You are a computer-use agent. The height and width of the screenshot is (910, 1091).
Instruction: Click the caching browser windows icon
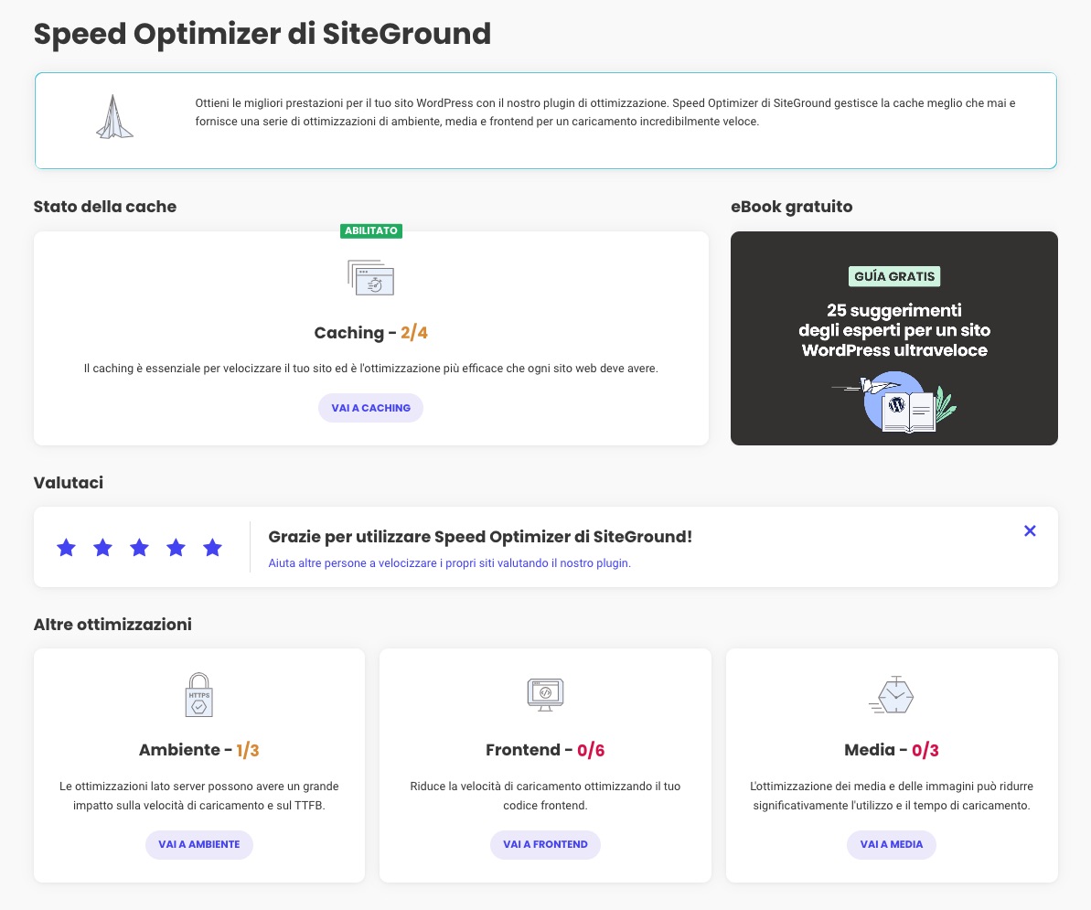pos(371,278)
